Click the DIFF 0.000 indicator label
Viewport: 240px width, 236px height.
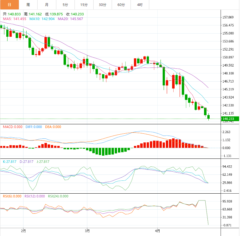pos(34,127)
